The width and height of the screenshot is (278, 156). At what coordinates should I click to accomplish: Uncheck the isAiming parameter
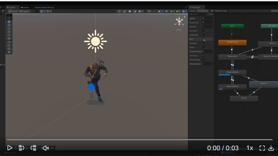tap(203, 55)
